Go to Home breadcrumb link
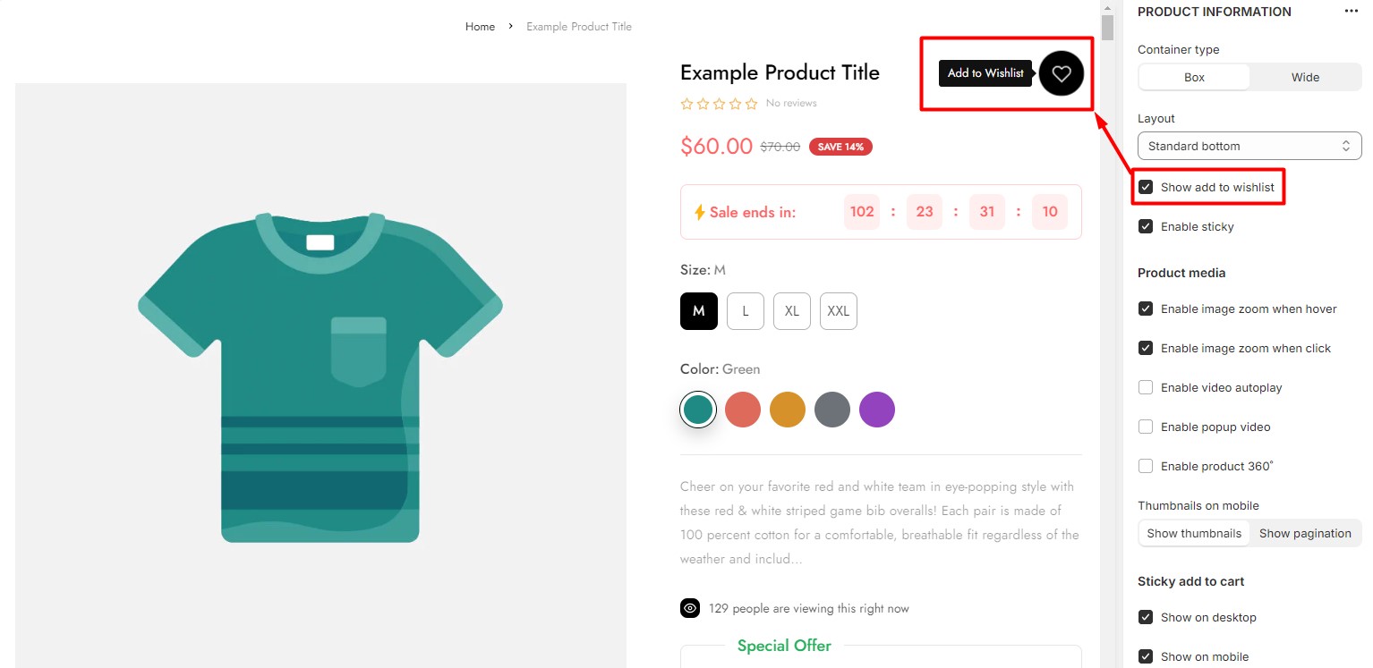This screenshot has height=668, width=1373. click(480, 27)
